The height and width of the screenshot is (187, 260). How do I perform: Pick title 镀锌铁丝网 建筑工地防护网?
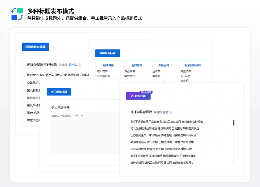pos(162,162)
